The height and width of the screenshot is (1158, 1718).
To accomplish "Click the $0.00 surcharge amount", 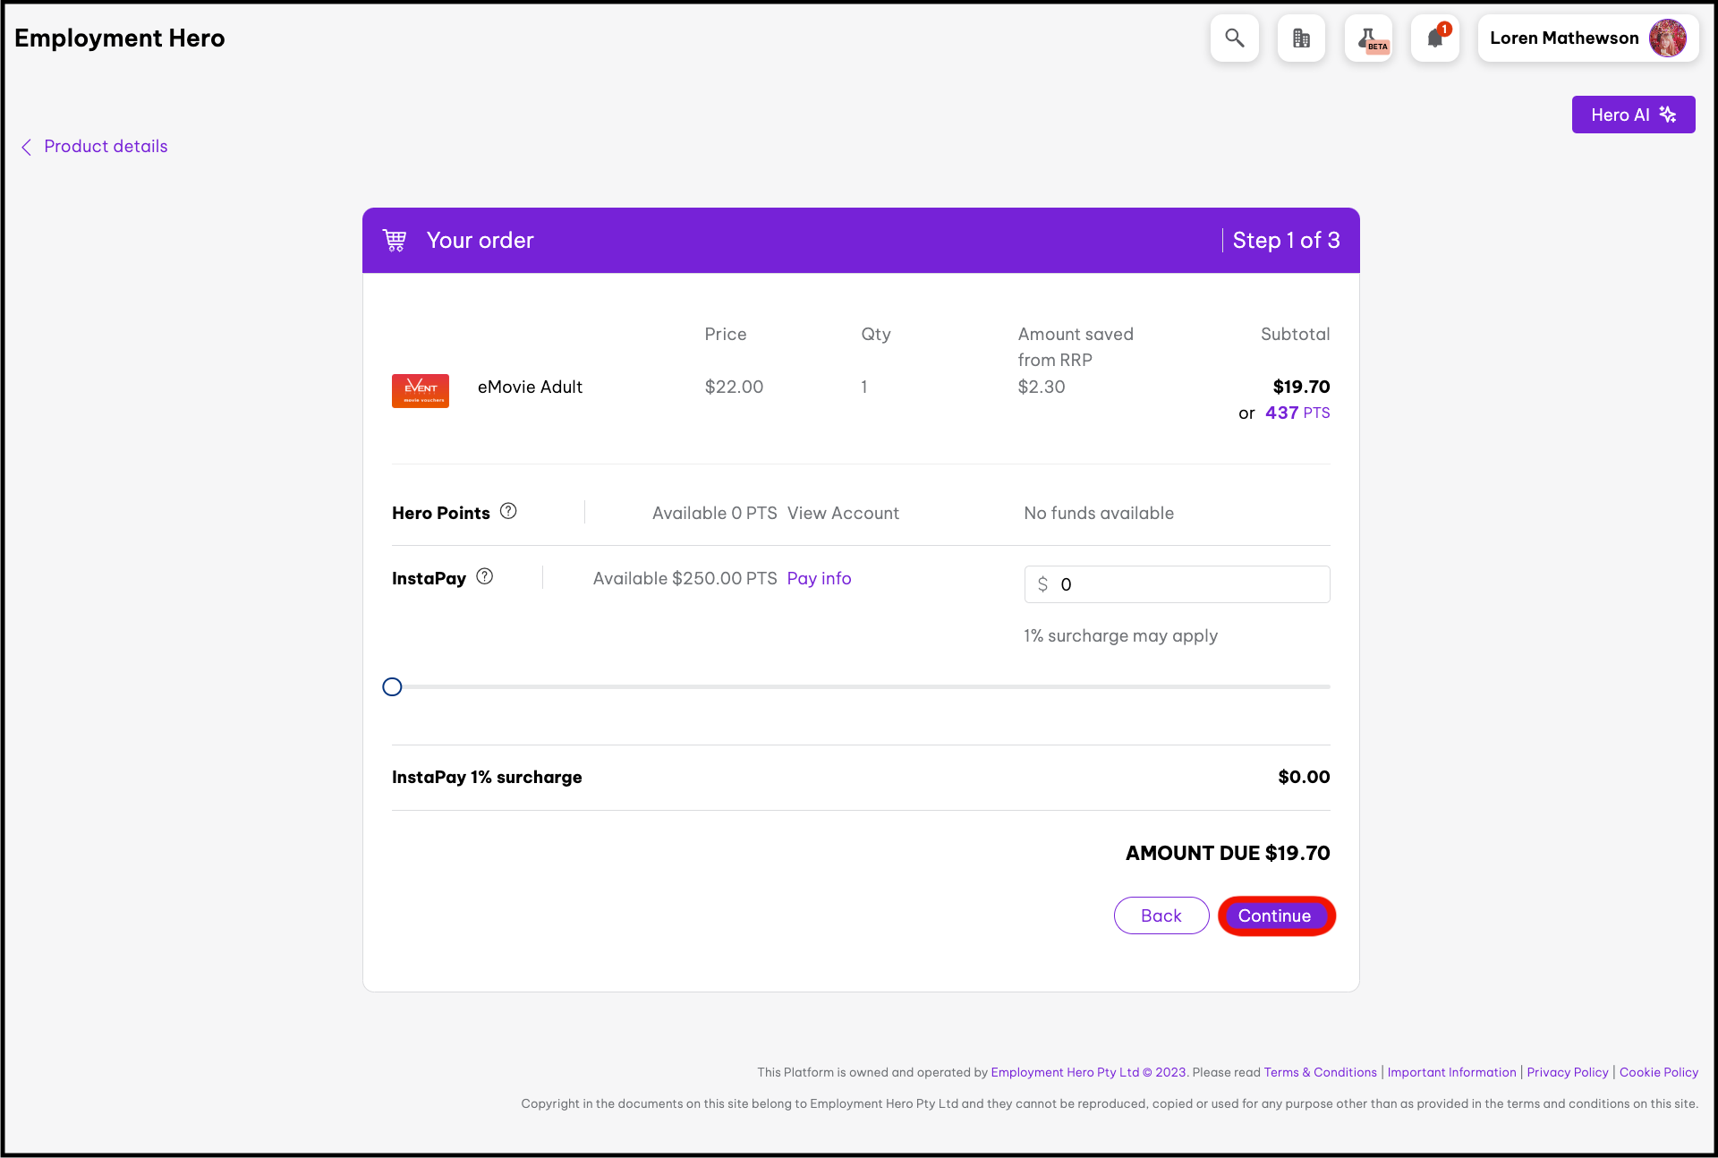I will [x=1304, y=777].
